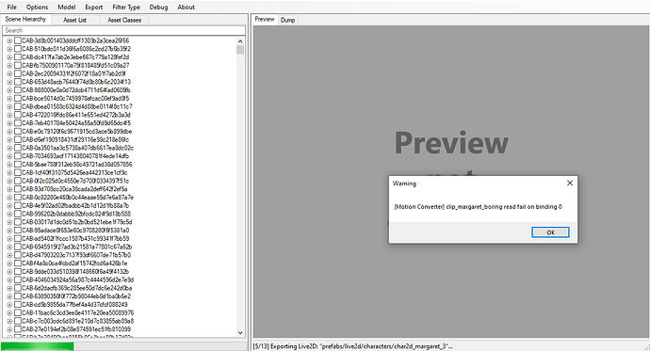Select the CAB-63890350f0f tree item label
The width and height of the screenshot is (650, 351).
76,296
